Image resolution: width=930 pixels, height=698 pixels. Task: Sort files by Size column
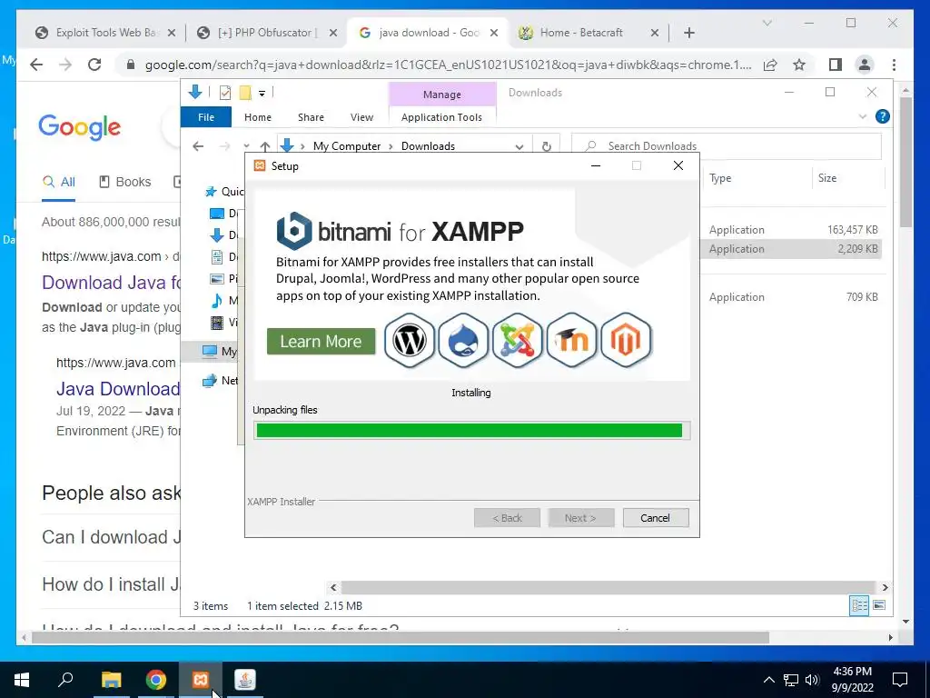click(848, 178)
